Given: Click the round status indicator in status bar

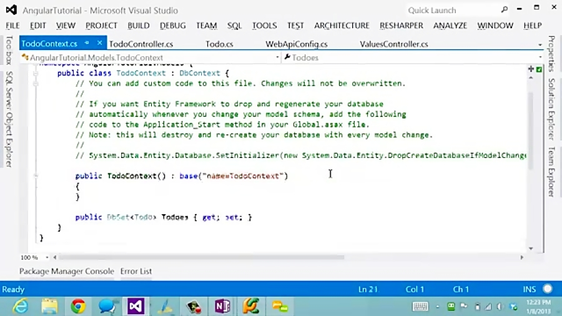Looking at the screenshot, I should point(547,289).
